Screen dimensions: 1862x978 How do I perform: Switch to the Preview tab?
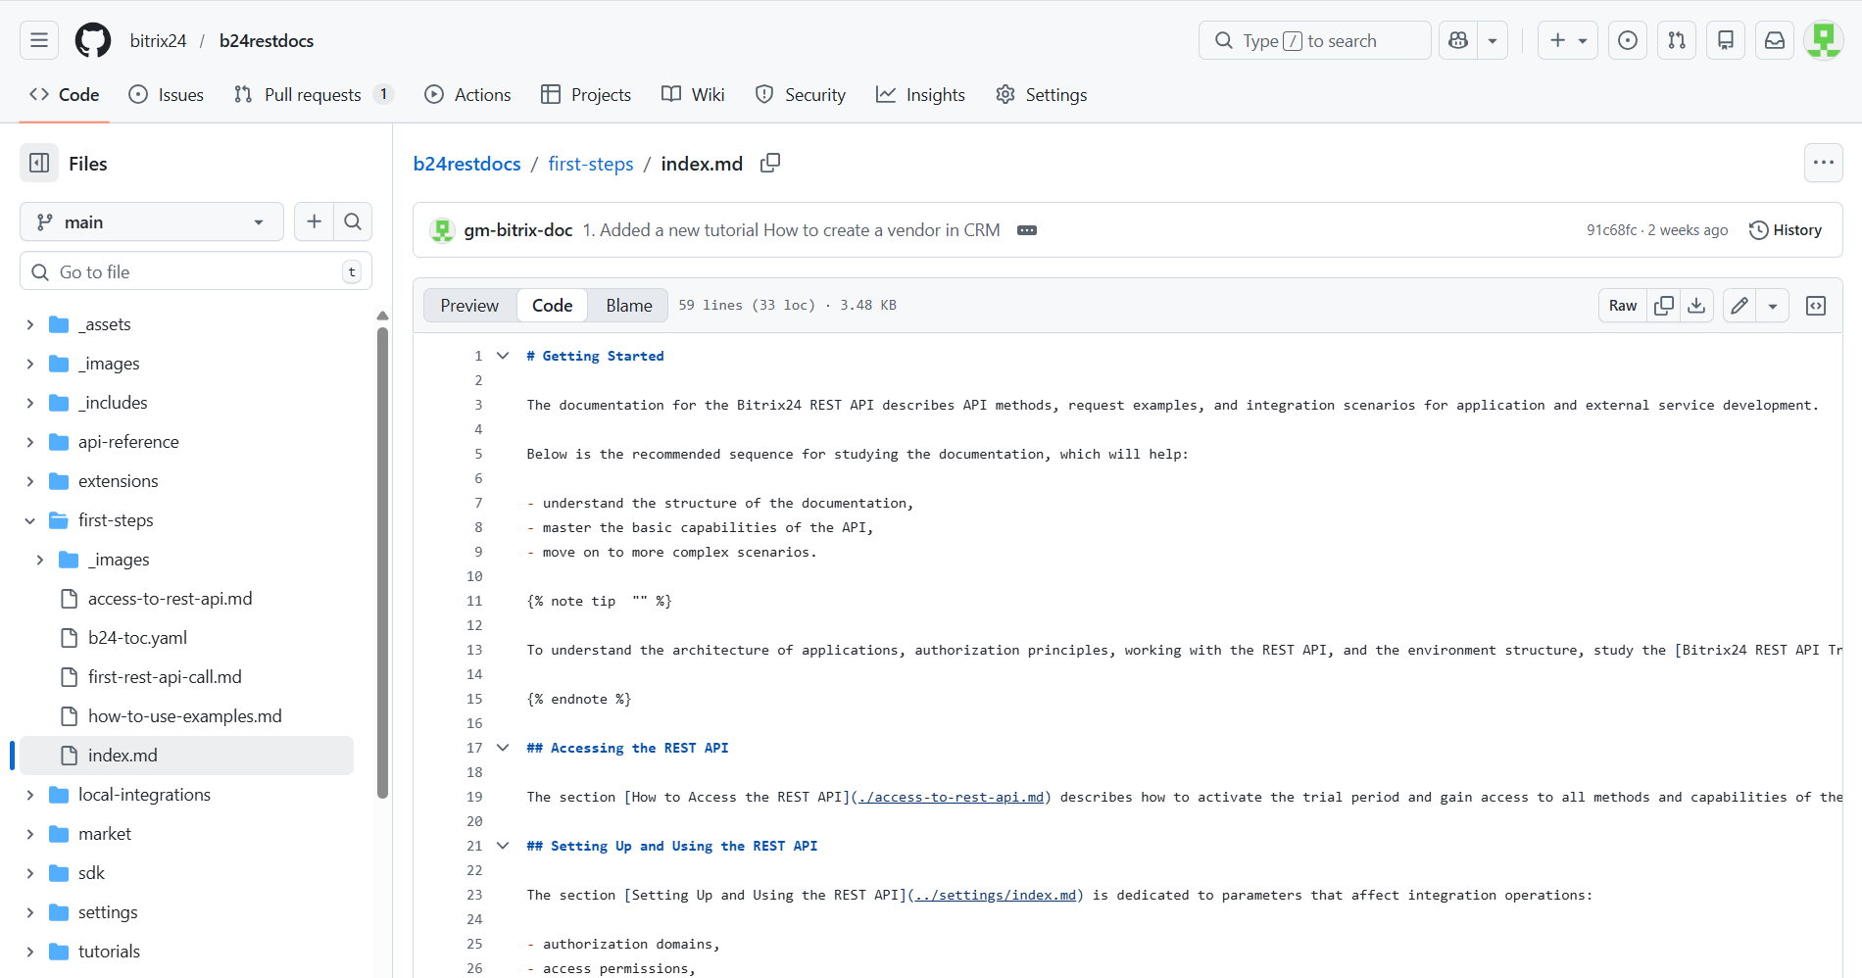469,305
